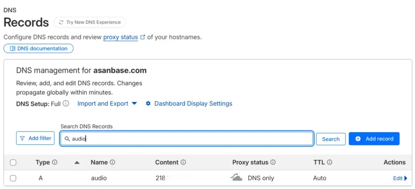This screenshot has height=189, width=415.
Task: Click the Proxy status column header label
Action: tap(250, 162)
